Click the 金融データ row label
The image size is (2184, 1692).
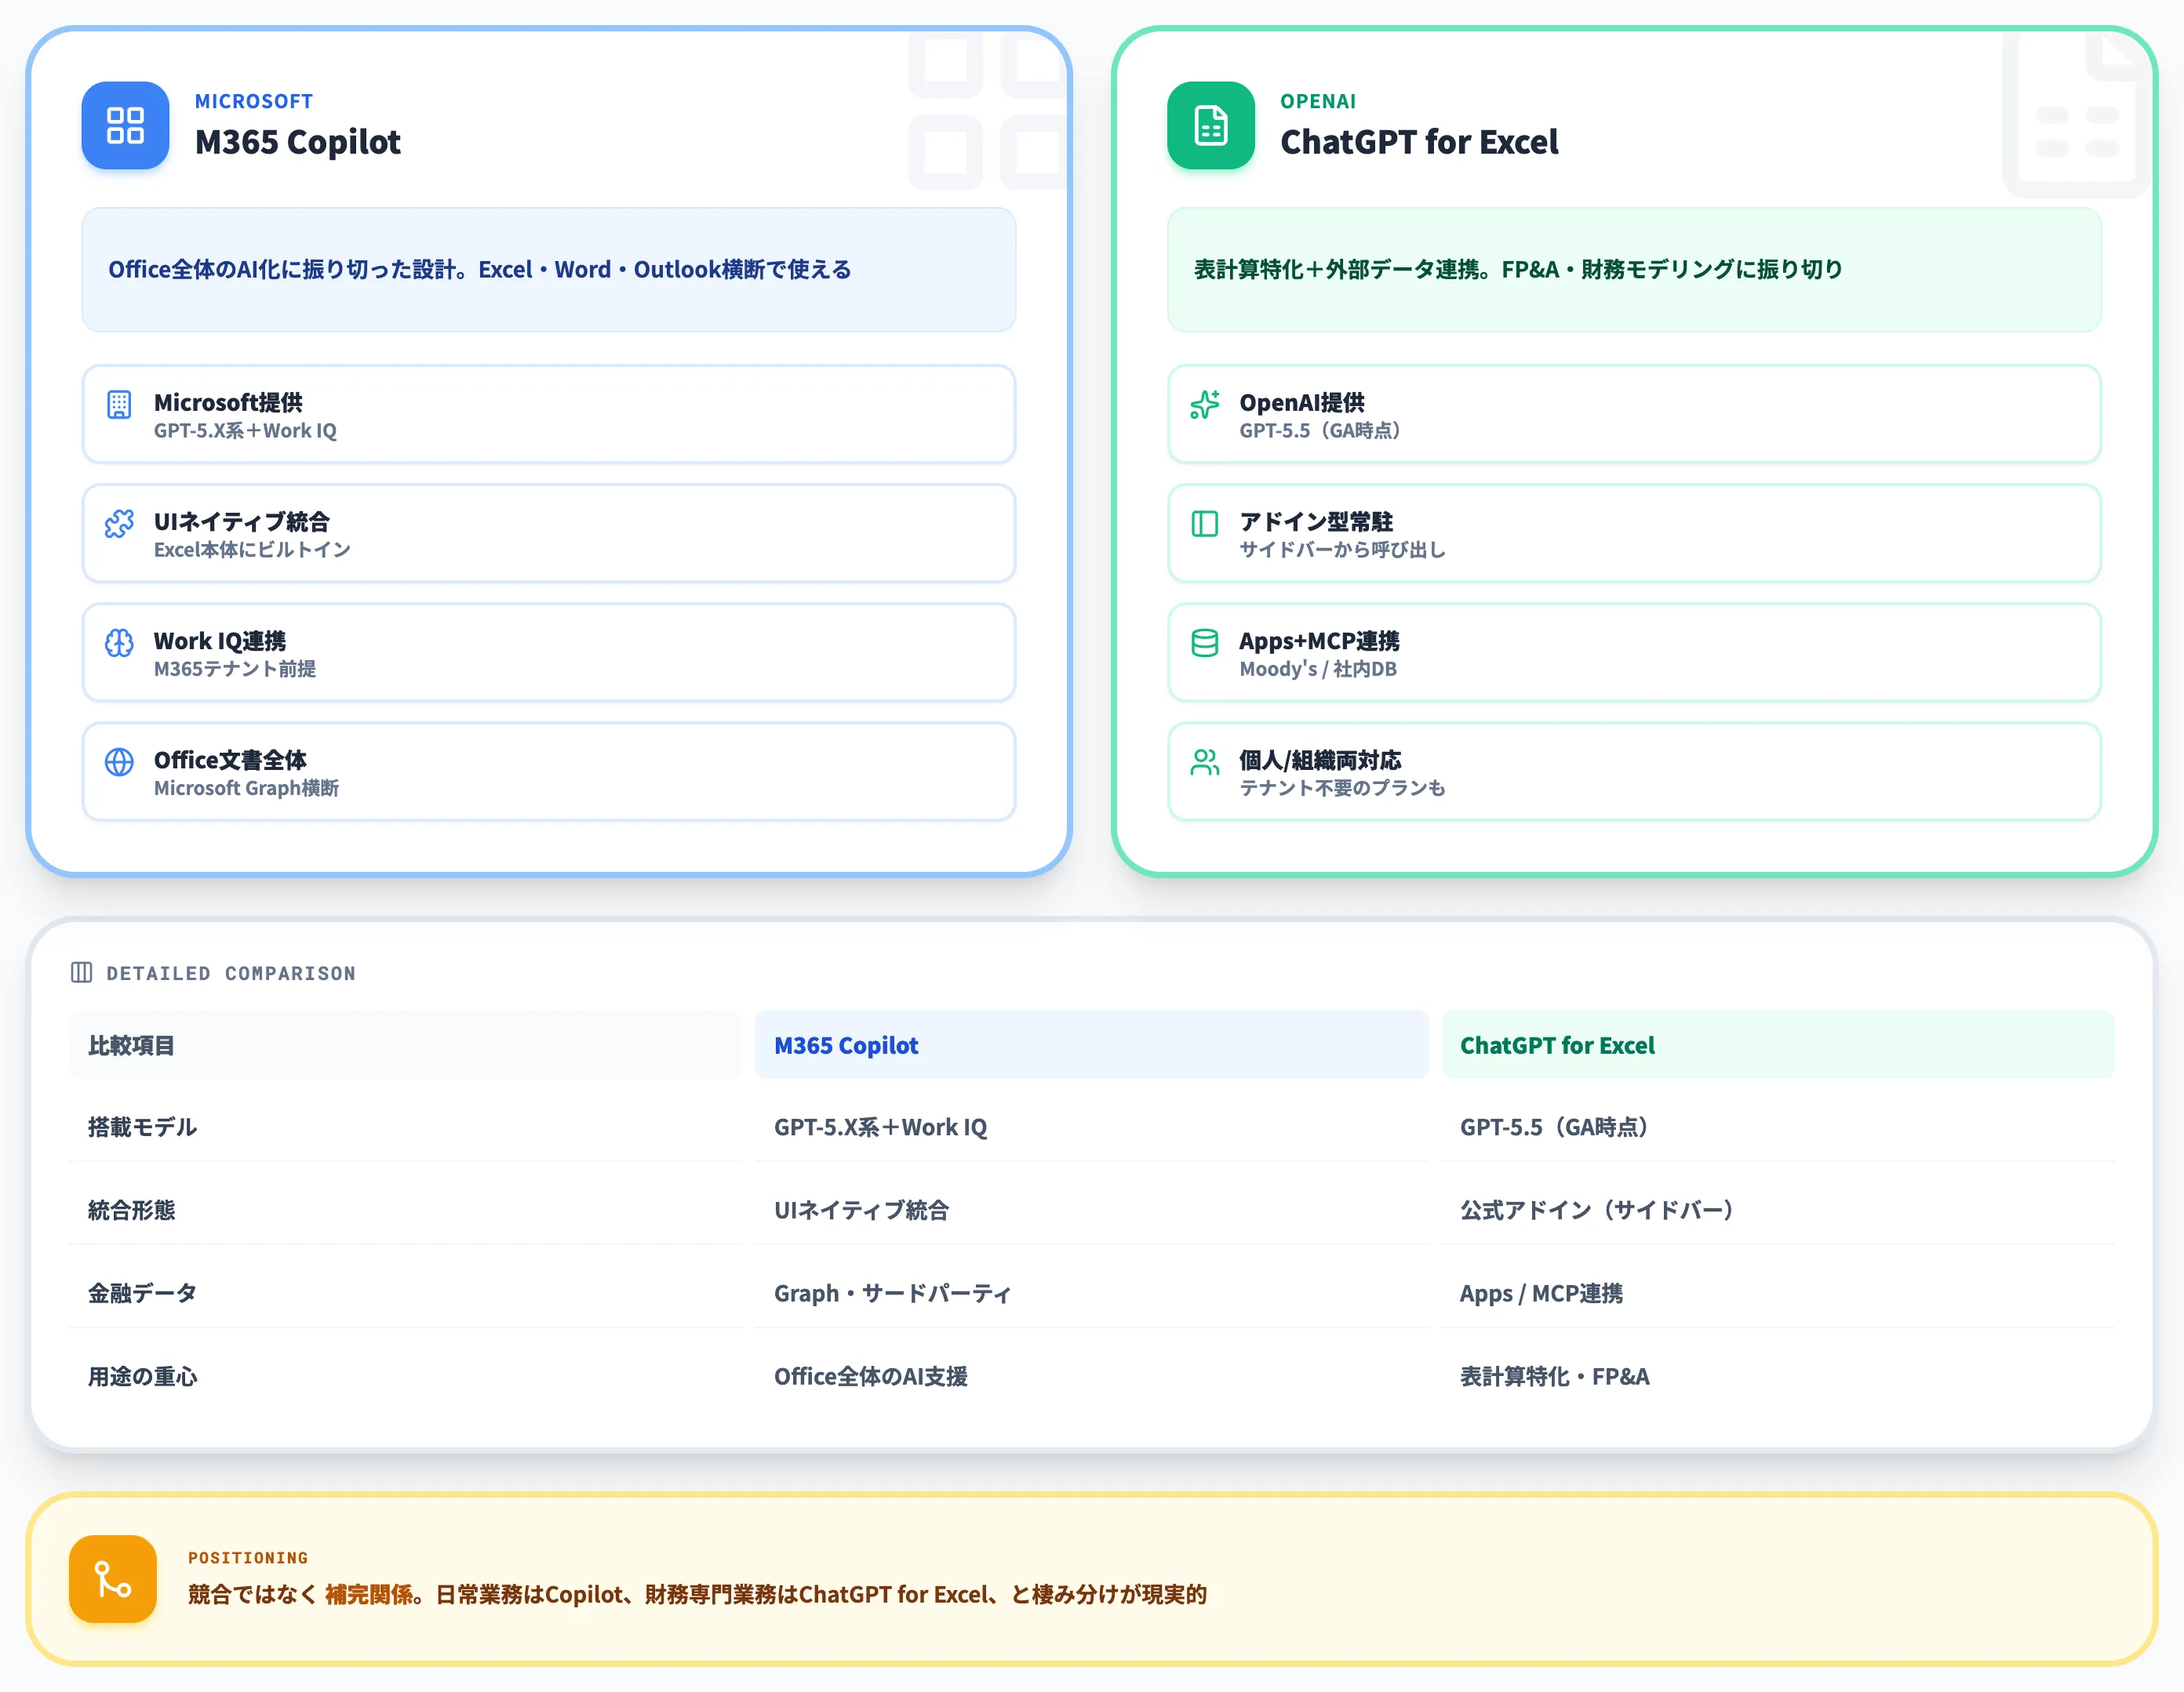[142, 1293]
